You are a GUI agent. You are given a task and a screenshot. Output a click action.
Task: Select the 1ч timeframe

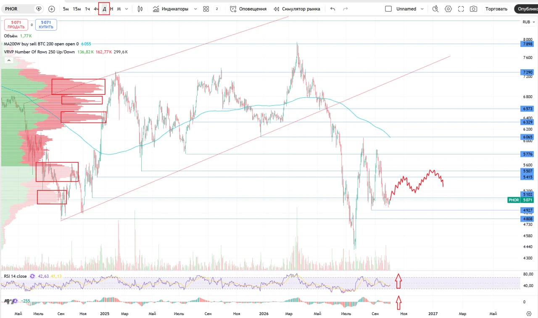click(x=87, y=9)
